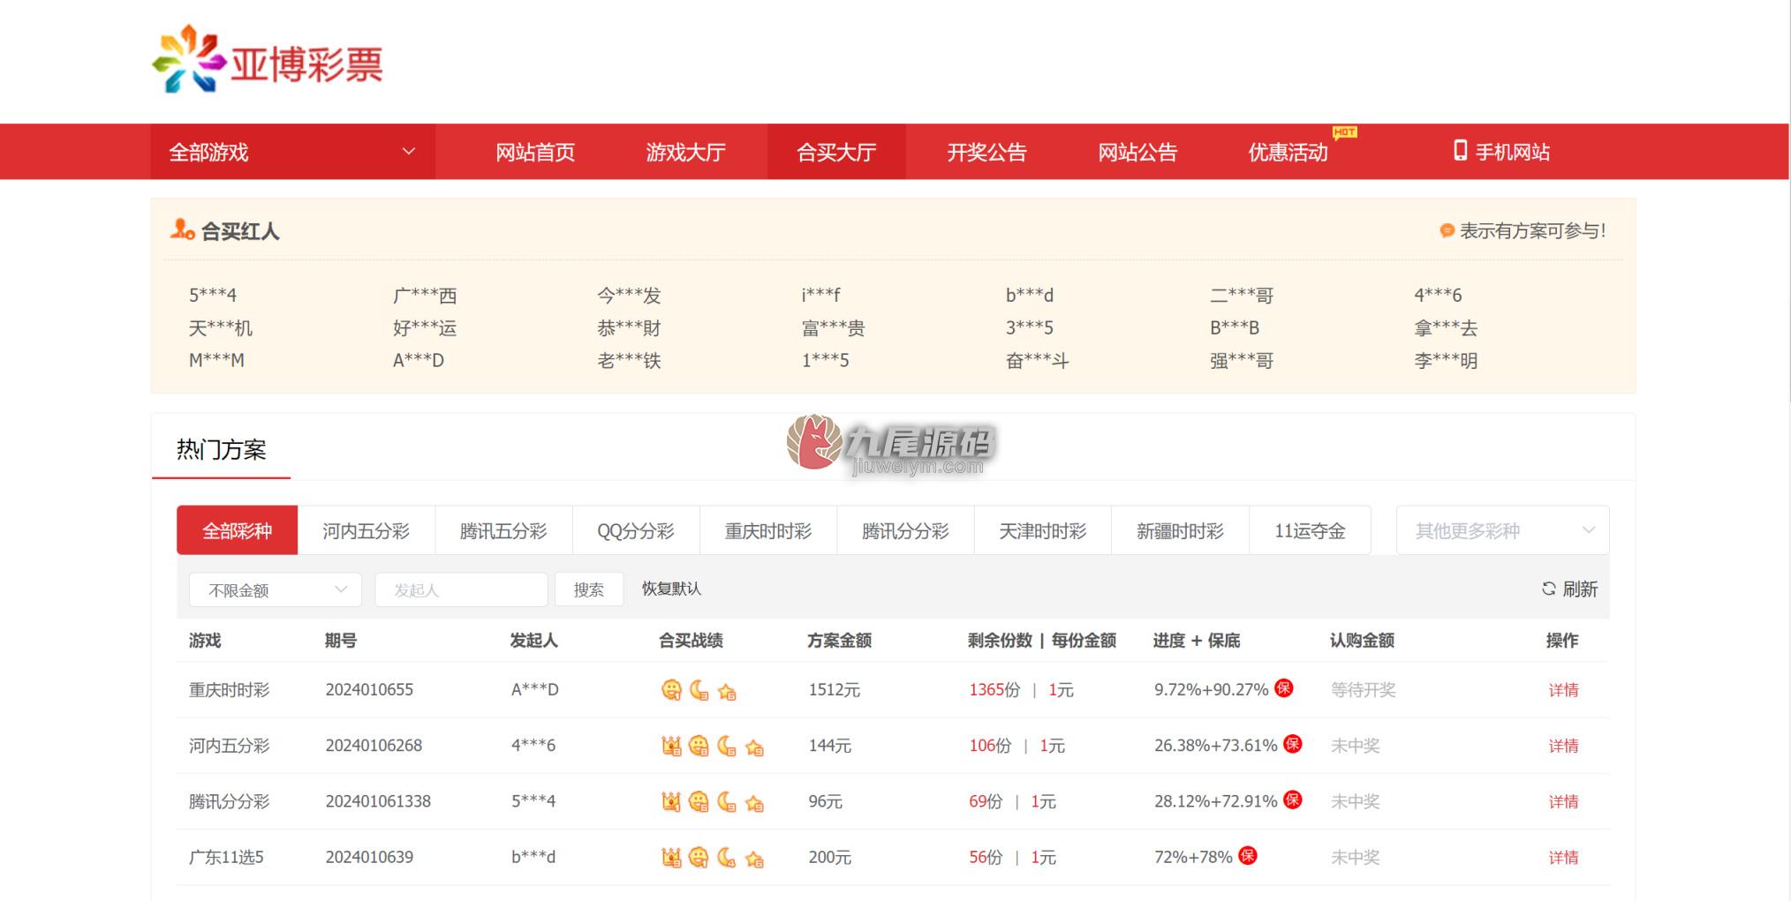Click the crown icon in the 河内五分彩 row
This screenshot has width=1791, height=901.
tap(671, 746)
